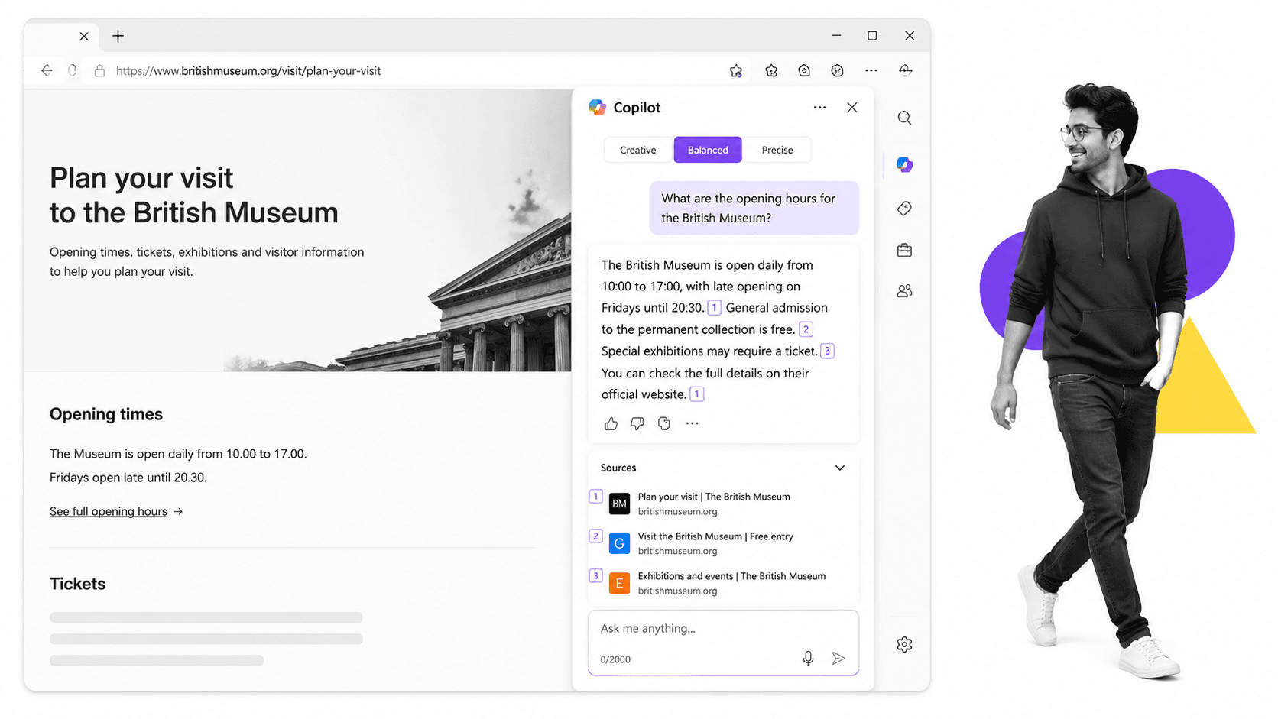
Task: Close the Copilot pane
Action: 852,108
